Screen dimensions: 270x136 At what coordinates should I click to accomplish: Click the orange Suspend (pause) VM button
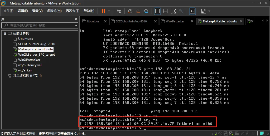point(103,11)
